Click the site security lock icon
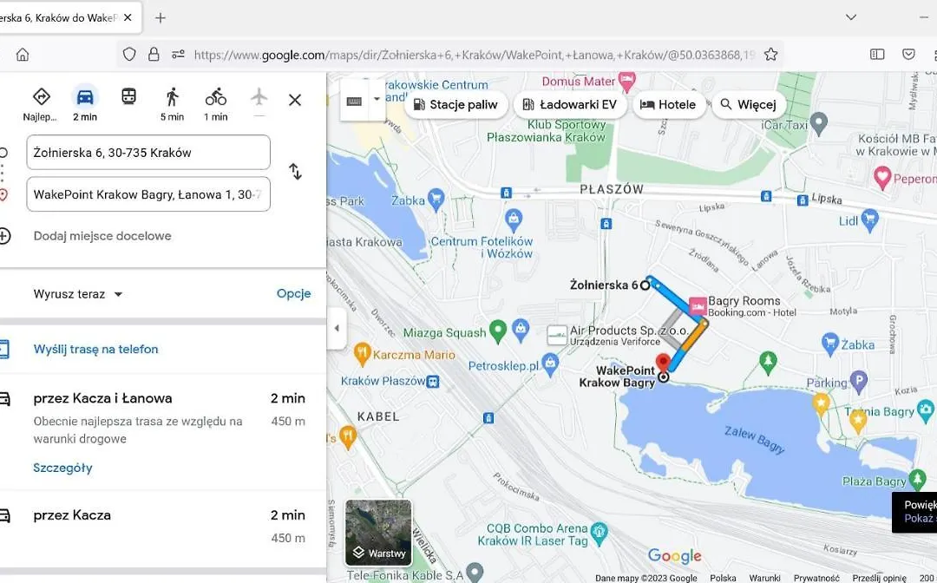 154,55
